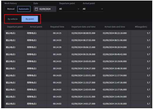154x110 pixels.
Task: Select arrival 02/09/2024 08:22:18.000
Action: click(115, 33)
